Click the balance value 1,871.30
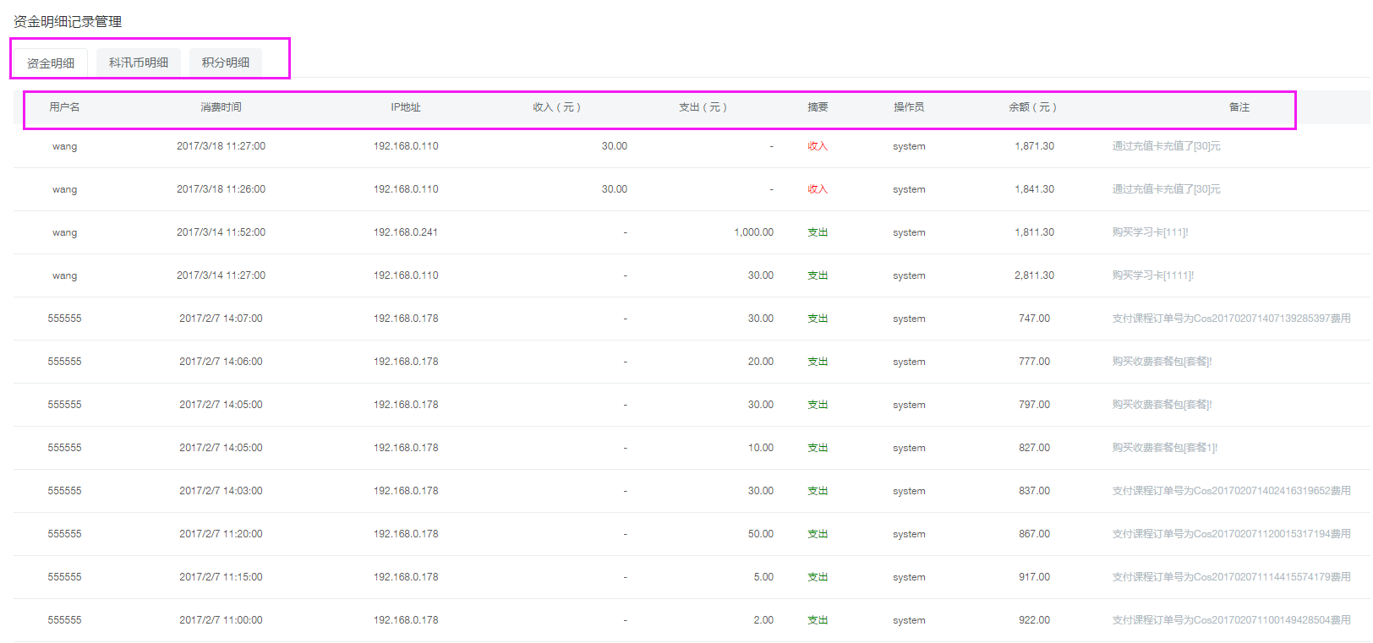1373x643 pixels. [x=1034, y=146]
